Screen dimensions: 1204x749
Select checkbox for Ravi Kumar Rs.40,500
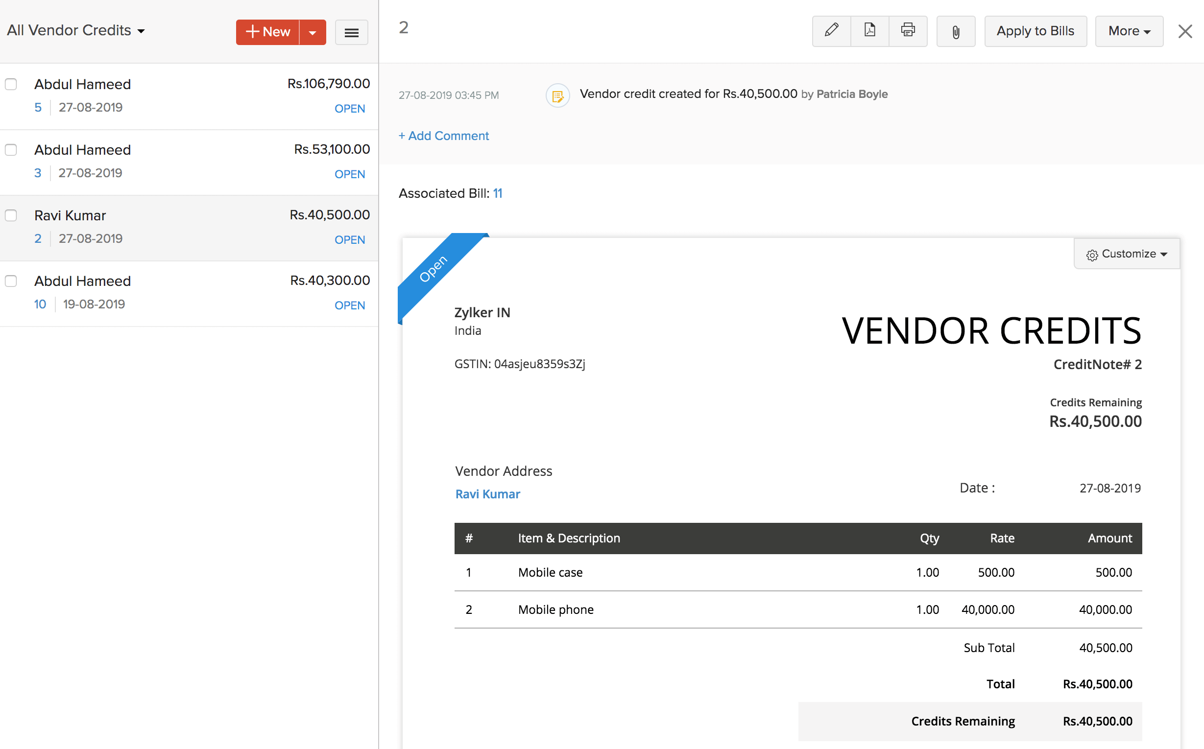click(11, 215)
